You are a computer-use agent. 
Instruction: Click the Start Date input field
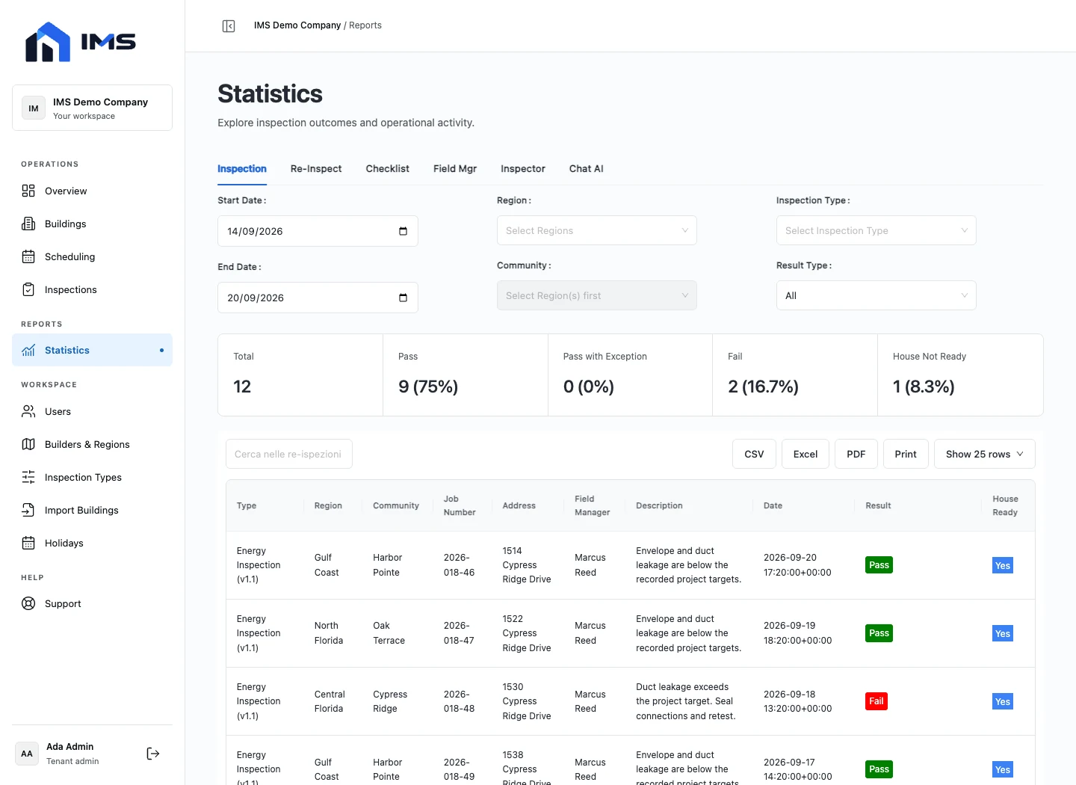318,231
